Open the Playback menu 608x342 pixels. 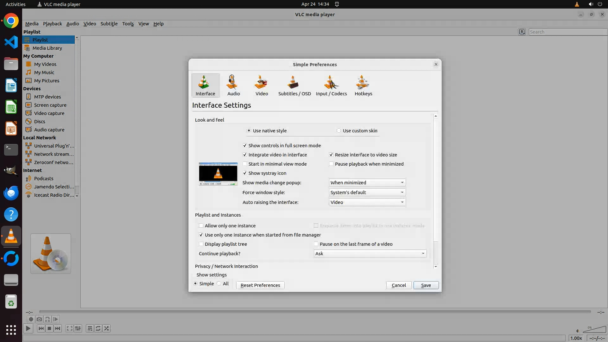(x=52, y=24)
